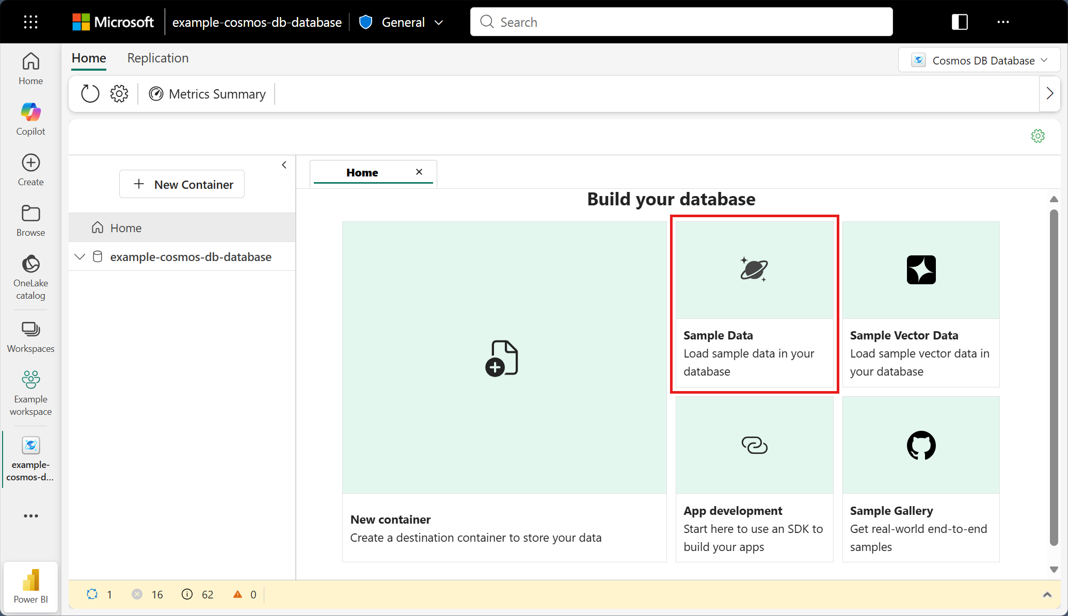This screenshot has height=616, width=1068.
Task: Open Copilot from left sidebar
Action: click(x=30, y=119)
